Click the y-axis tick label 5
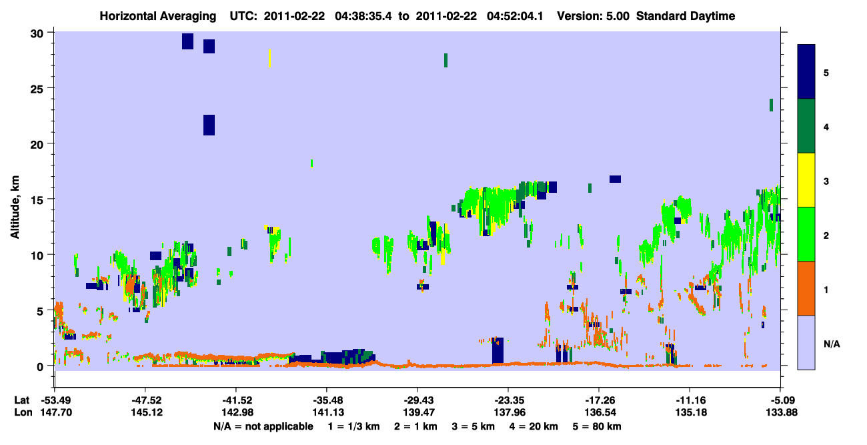867x445 pixels. (x=41, y=310)
